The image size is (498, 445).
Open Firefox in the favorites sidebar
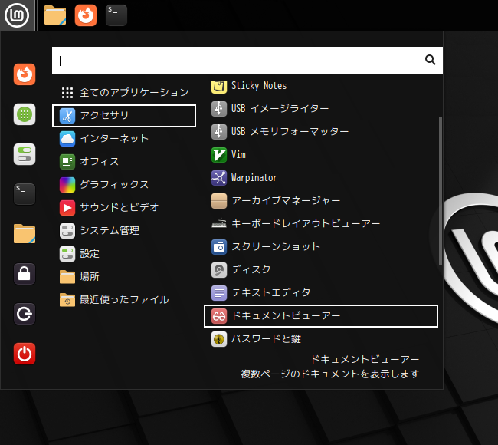pos(25,74)
